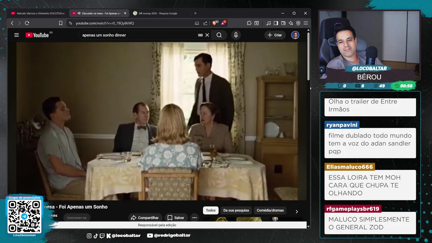This screenshot has width=432, height=243.
Task: Click the Eliasmaluco666 chat username
Action: (350, 167)
